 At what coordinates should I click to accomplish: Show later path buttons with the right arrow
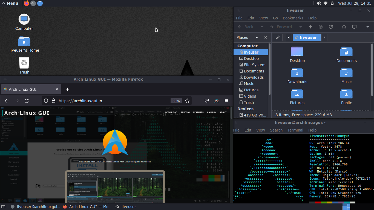coord(324,37)
